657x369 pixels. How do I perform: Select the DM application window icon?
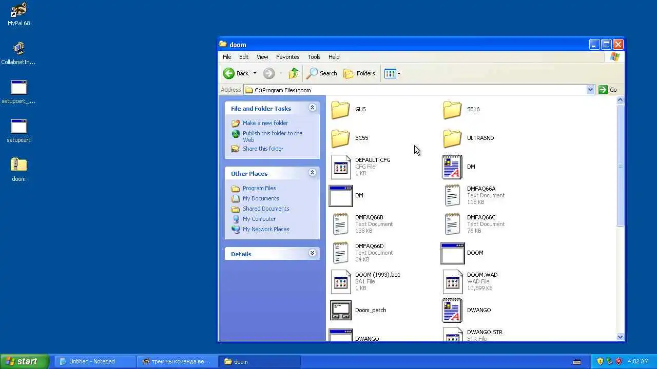[x=341, y=195]
